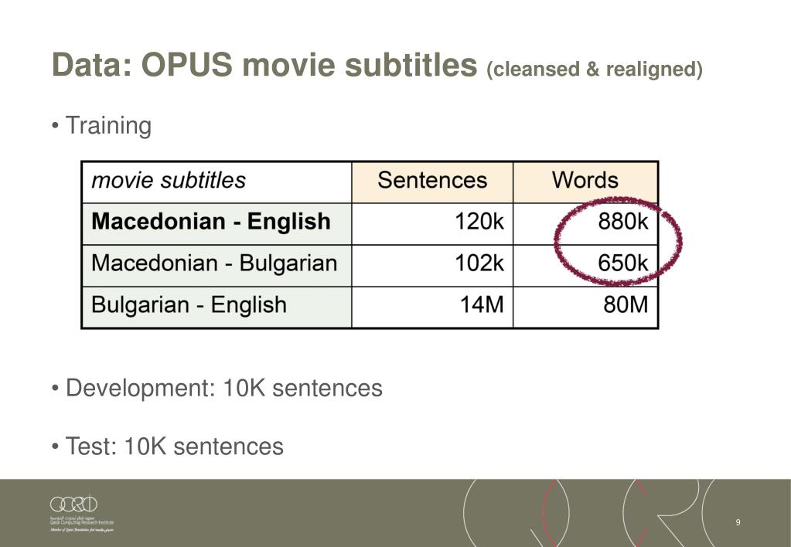
Task: Select the 'Training' bullet point
Action: point(108,125)
